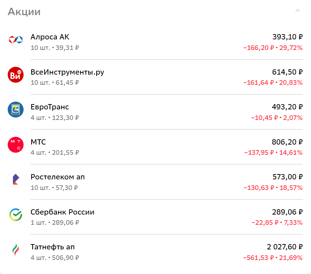
Task: Click the МТС red round logo
Action: tap(15, 145)
